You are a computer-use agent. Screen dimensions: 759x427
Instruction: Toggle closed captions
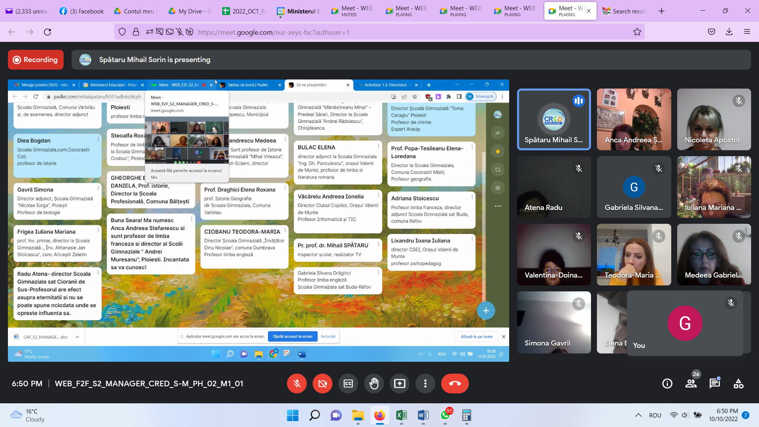(x=348, y=384)
